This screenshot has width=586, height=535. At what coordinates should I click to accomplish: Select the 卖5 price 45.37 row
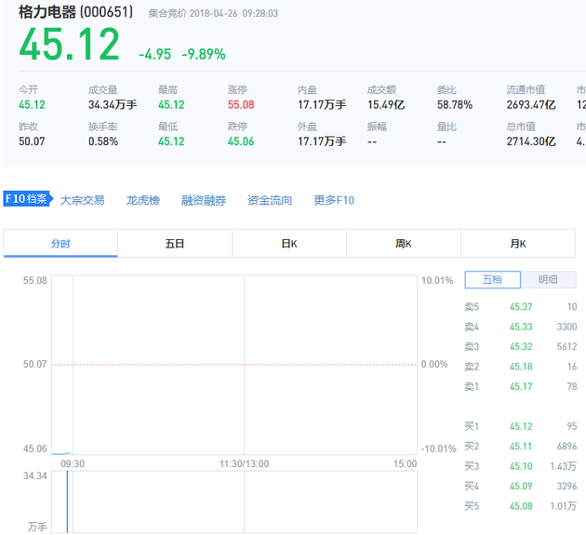[521, 307]
